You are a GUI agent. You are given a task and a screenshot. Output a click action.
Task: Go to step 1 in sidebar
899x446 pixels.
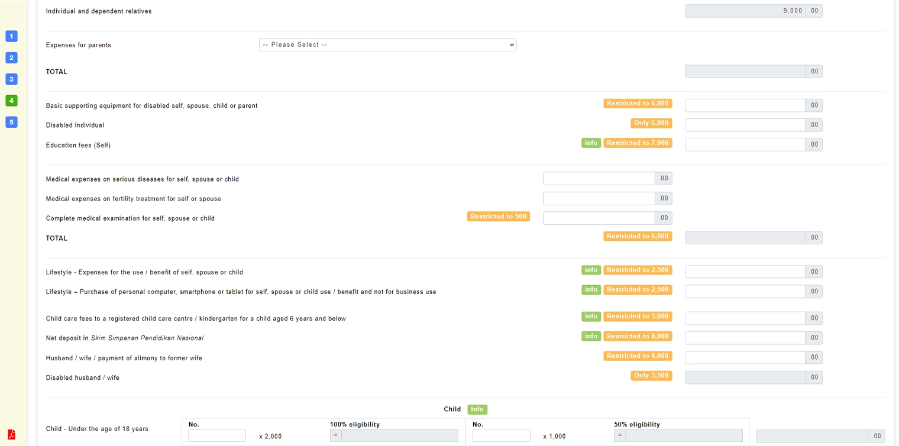(x=11, y=36)
